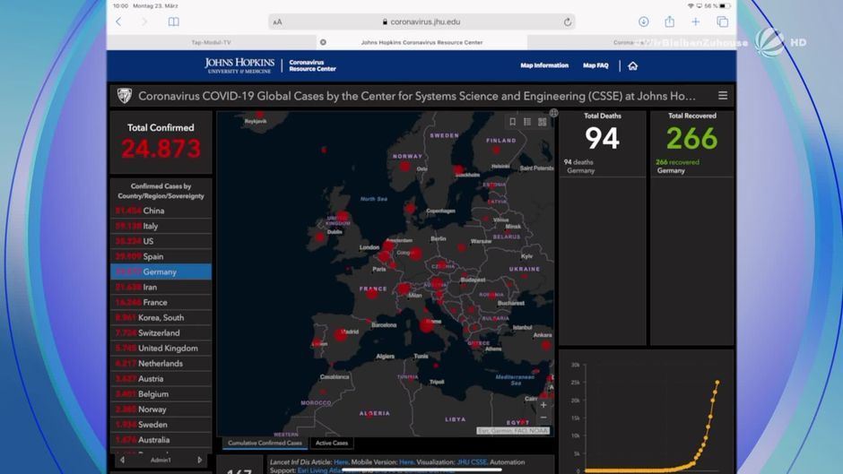Open the dashboard hamburger menu
The height and width of the screenshot is (474, 843).
[723, 96]
